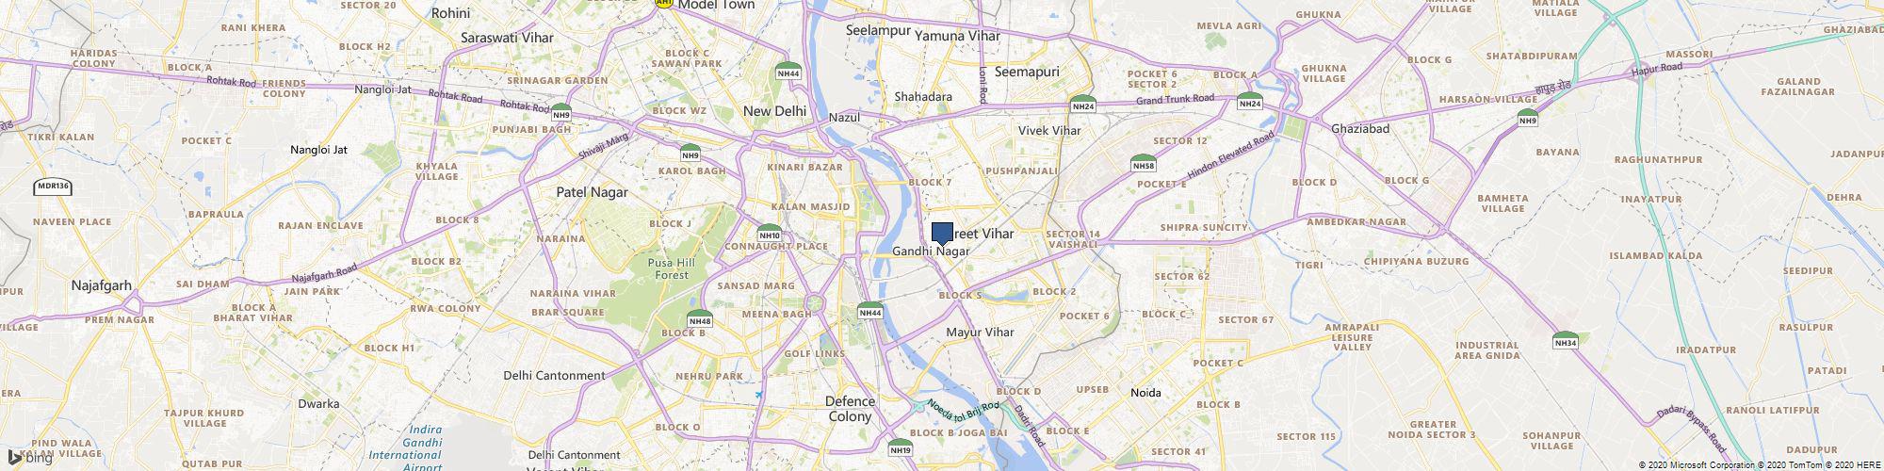Click the MDR136 road marker
The image size is (1884, 471).
(x=53, y=187)
